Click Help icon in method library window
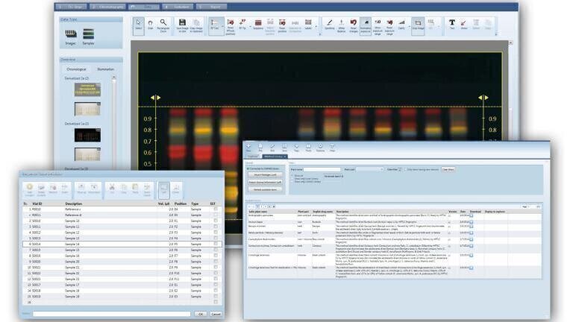The width and height of the screenshot is (573, 322). click(332, 148)
